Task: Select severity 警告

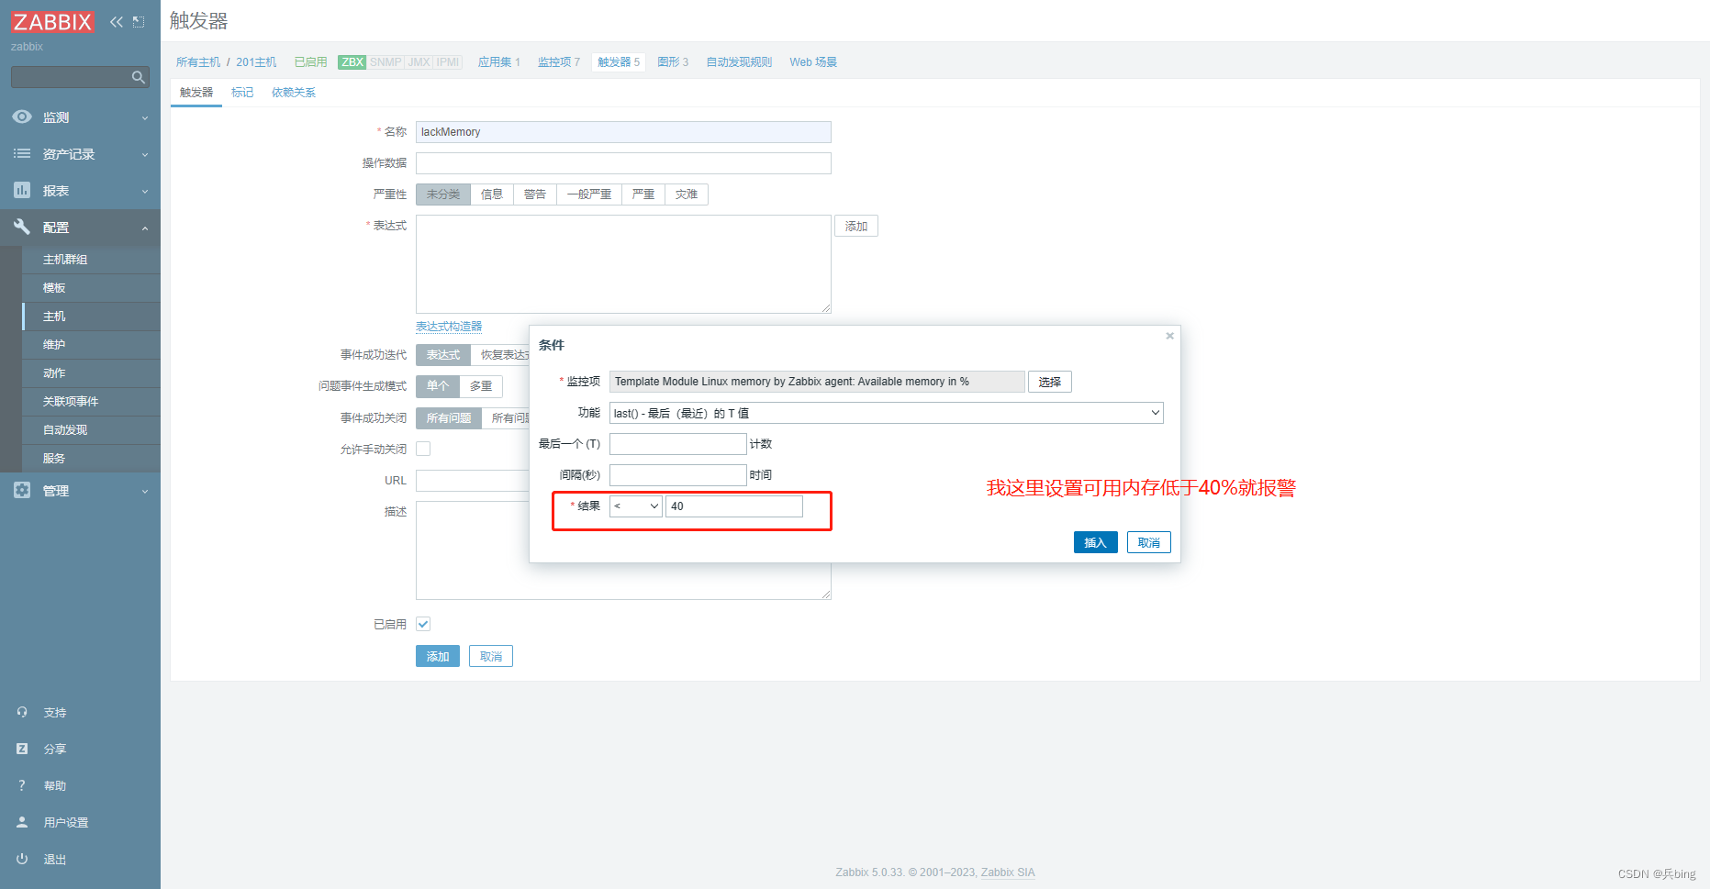Action: [x=535, y=194]
